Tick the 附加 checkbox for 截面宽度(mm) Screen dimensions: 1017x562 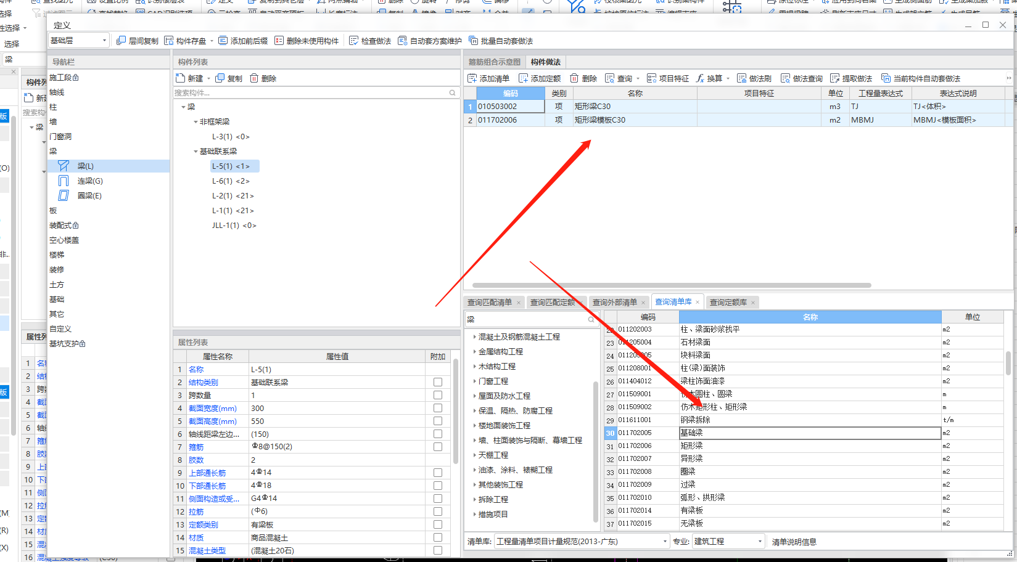438,408
